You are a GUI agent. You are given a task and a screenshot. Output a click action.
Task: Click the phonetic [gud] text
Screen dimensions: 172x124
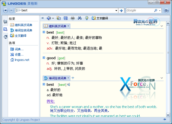pos(61,58)
